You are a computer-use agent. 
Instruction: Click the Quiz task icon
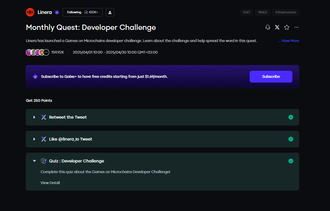coord(44,161)
